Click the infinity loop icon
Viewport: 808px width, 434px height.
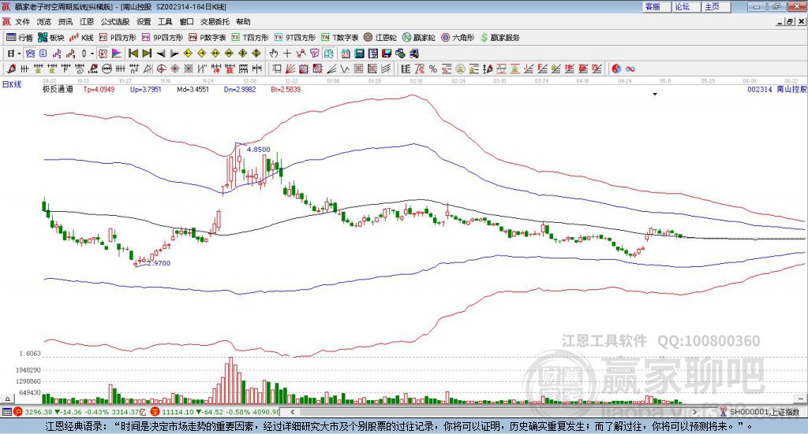pos(630,69)
